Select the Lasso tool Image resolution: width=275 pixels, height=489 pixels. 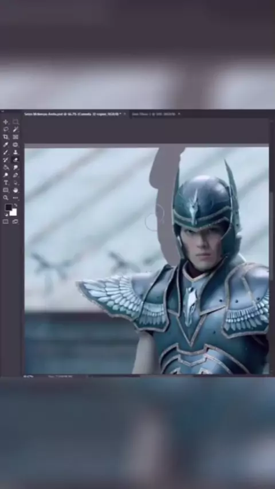6,129
